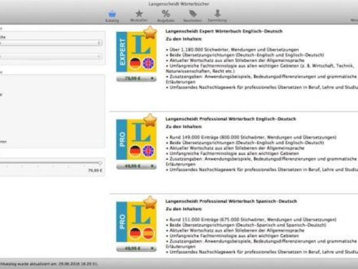Image resolution: width=358 pixels, height=269 pixels.
Task: Select title Langenscheidt Professional Wörterbuch Spanisch-Deutsch
Action: [231, 201]
